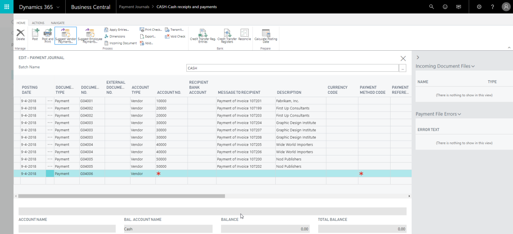The image size is (513, 234).
Task: Click the Delete icon in the ribbon
Action: pos(20,35)
